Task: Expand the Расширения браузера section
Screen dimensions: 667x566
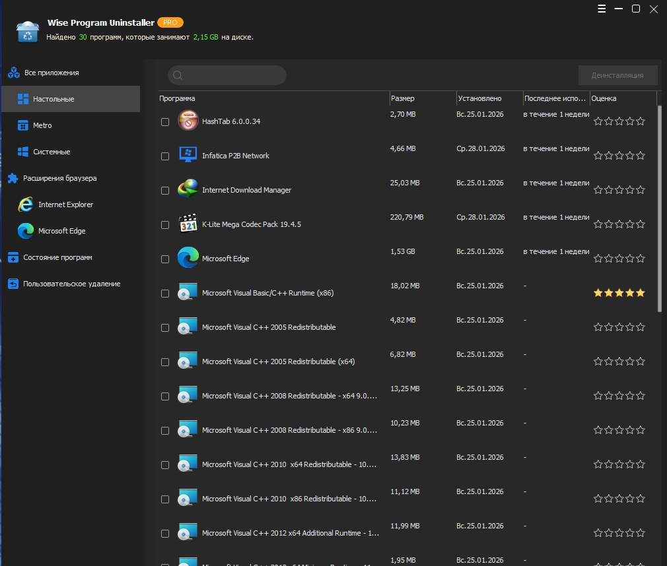Action: click(x=59, y=178)
